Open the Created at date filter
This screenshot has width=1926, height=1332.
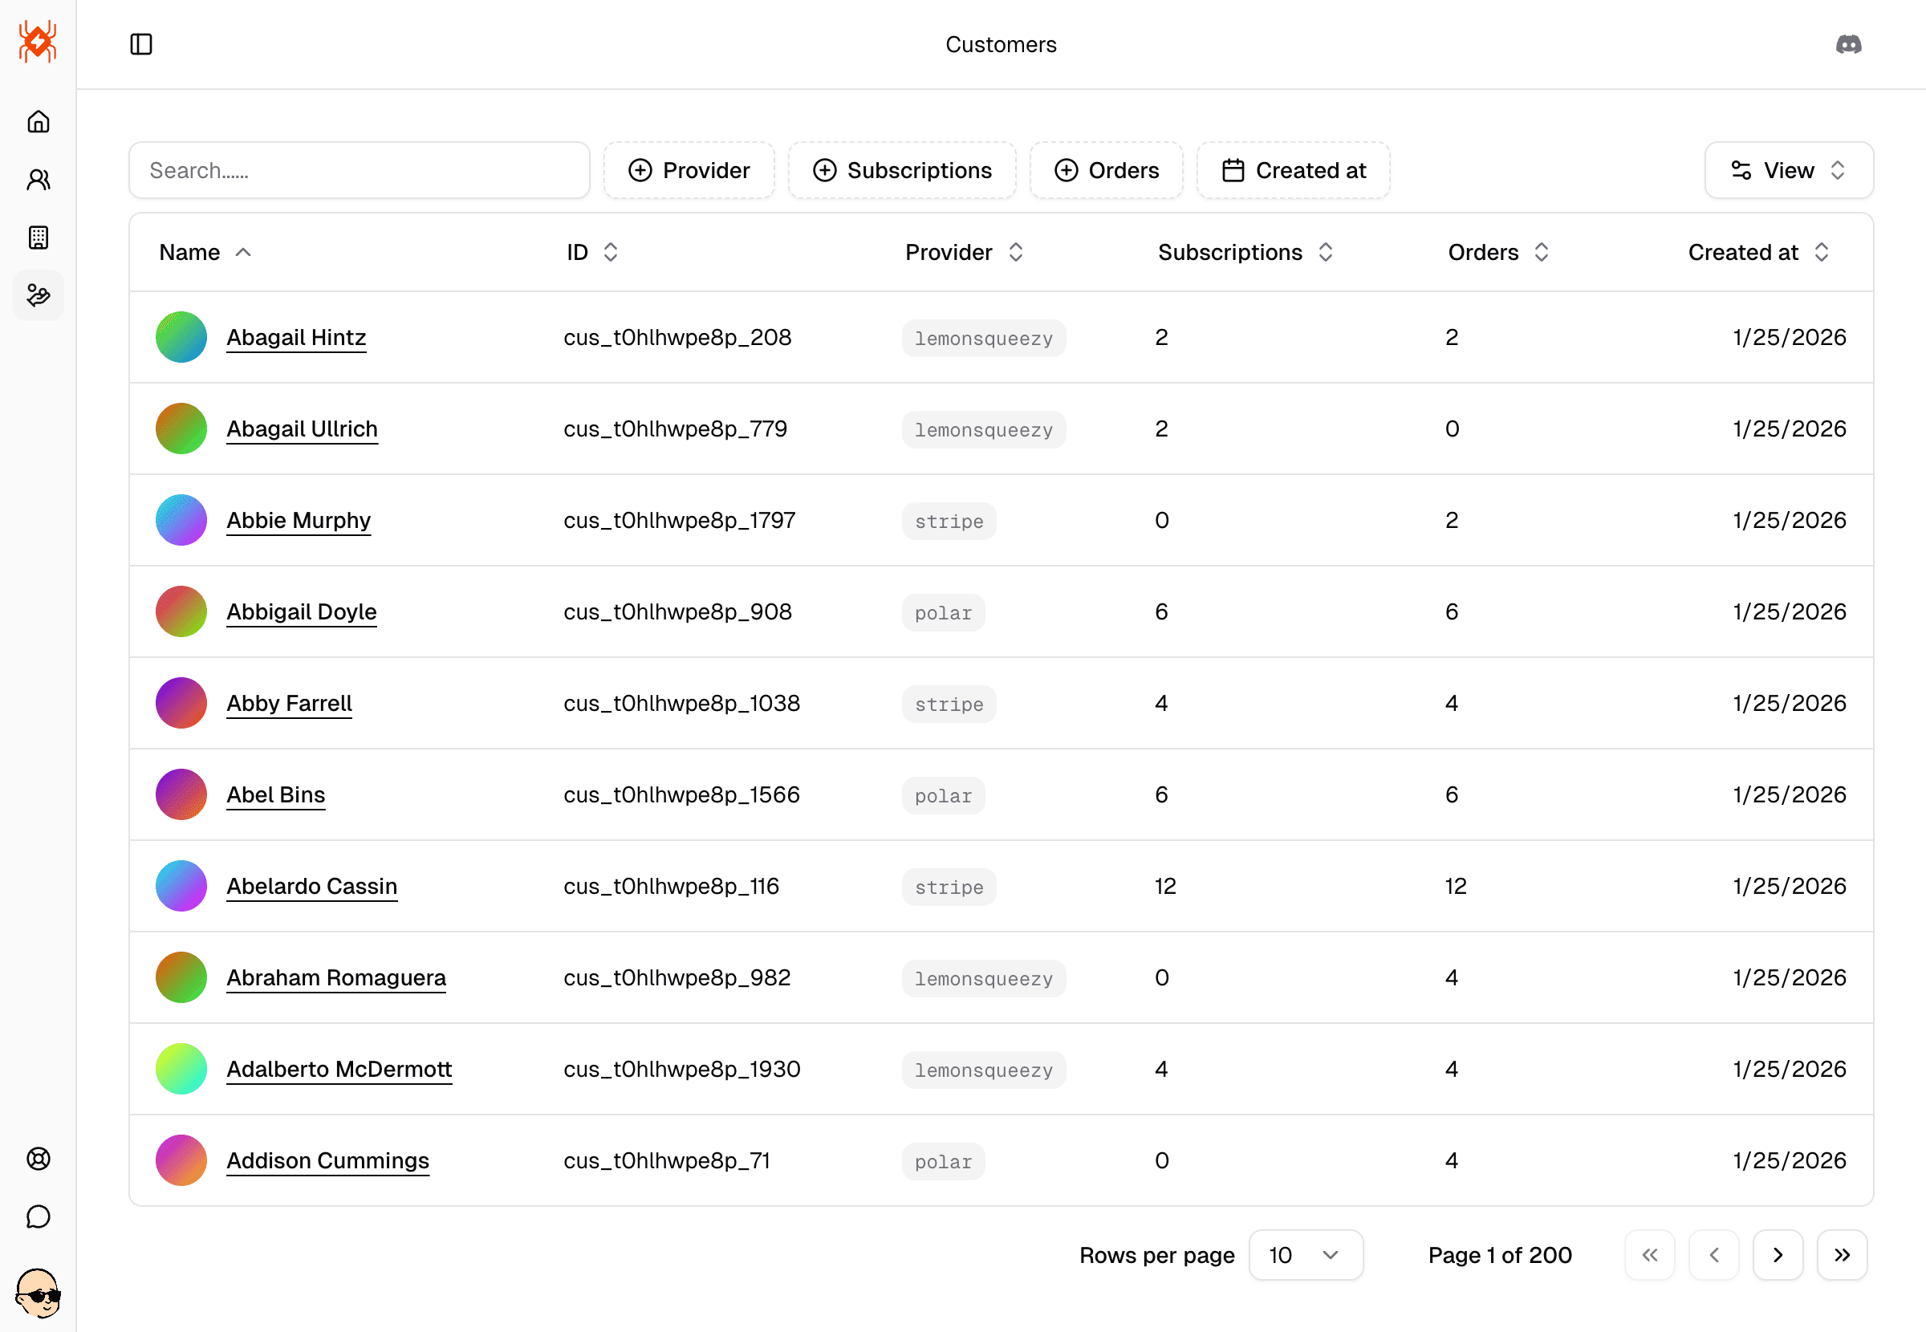1294,170
